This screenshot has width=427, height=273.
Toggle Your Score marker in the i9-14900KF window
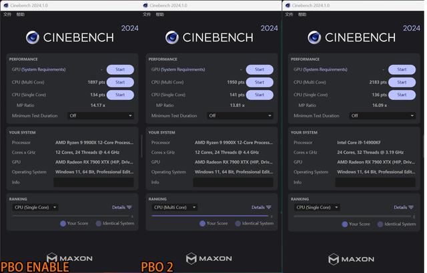tap(345, 224)
